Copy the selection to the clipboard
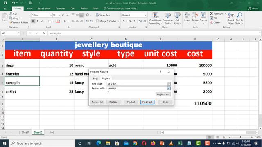Screen dimensions: 262x147 click(14, 18)
